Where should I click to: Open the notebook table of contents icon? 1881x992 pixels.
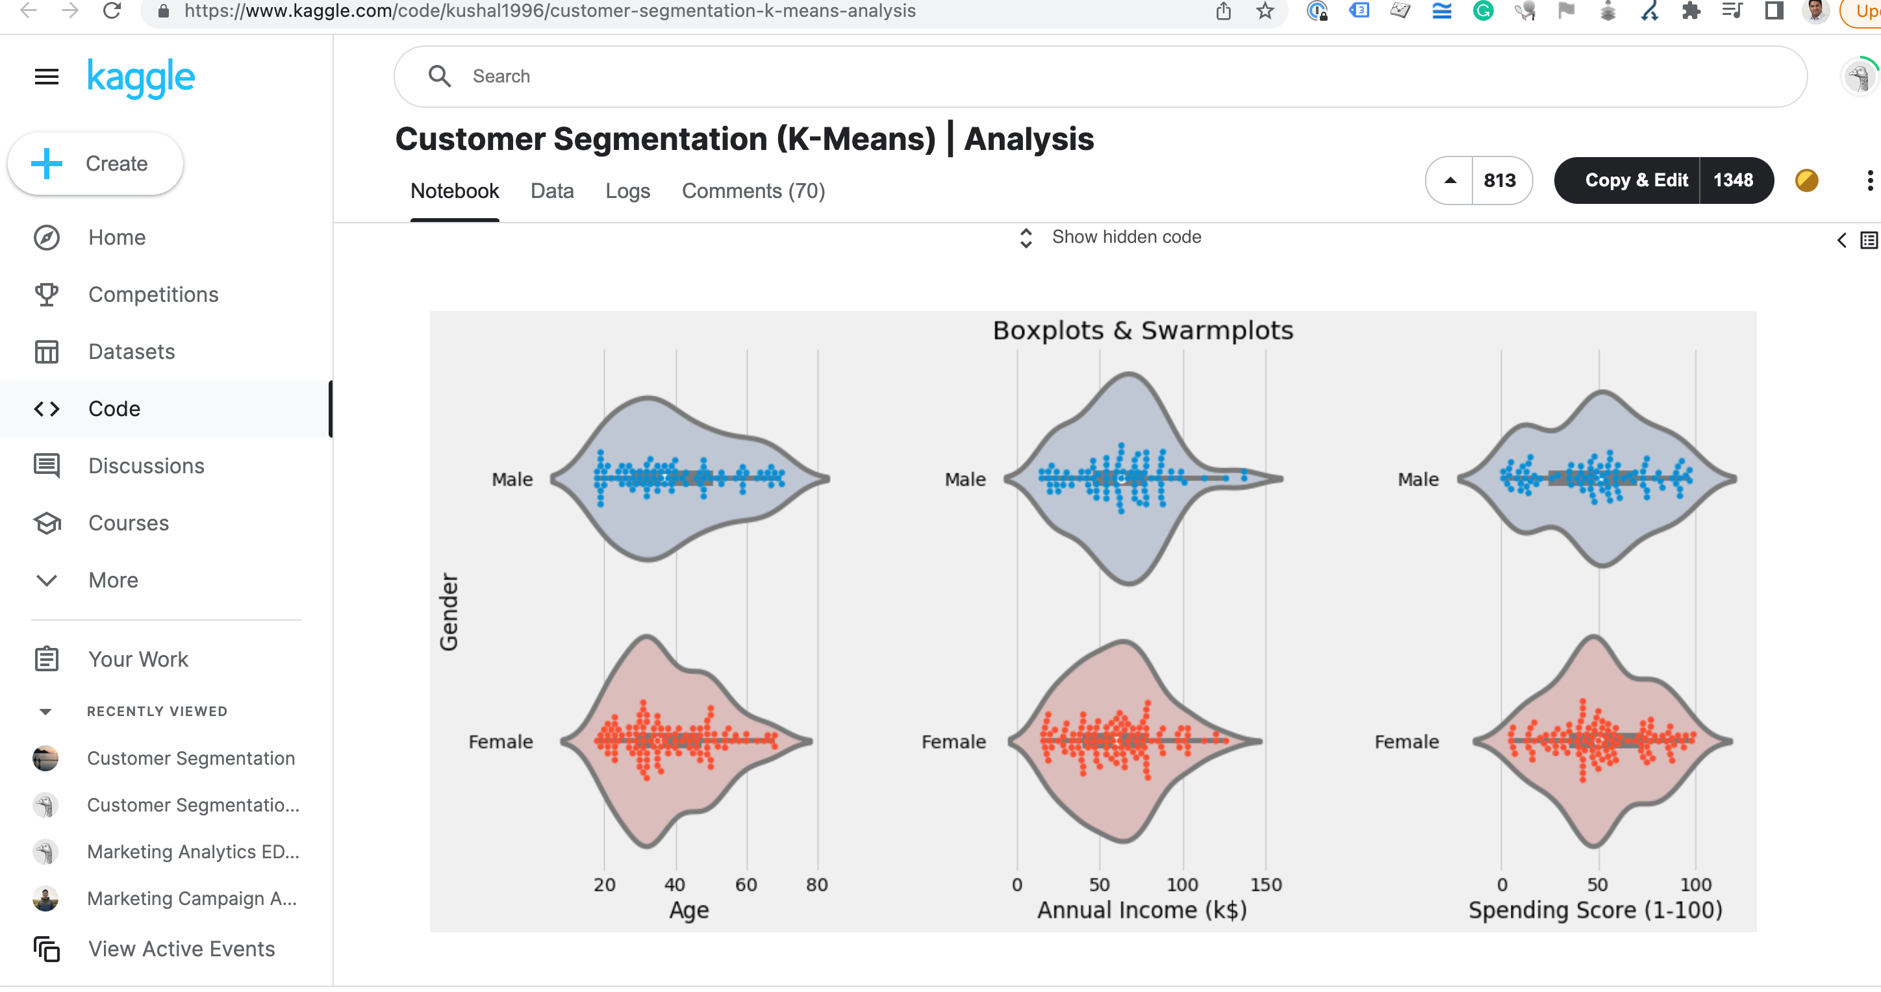[x=1869, y=240]
